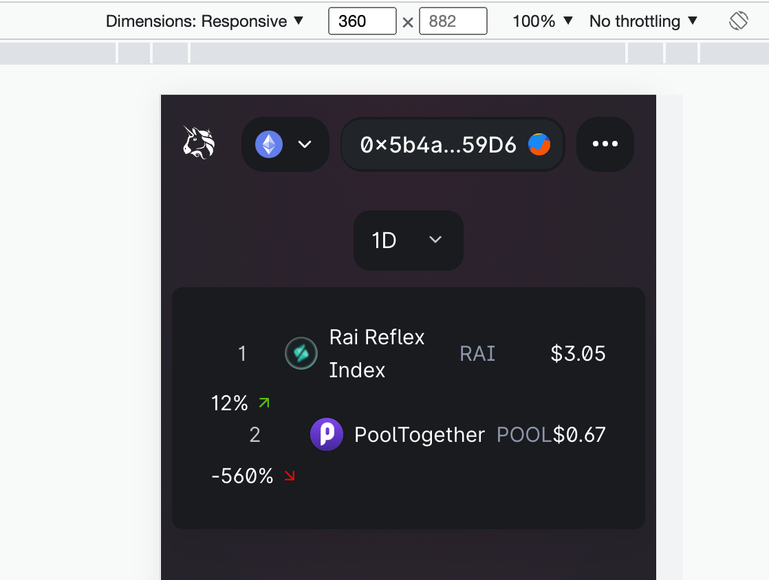The height and width of the screenshot is (580, 769).
Task: Select the PoolTogether token name
Action: click(x=420, y=434)
